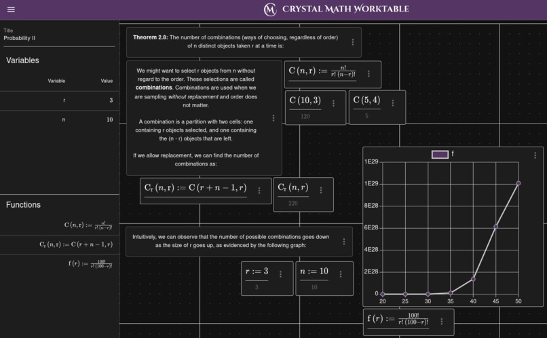Click the Variables section heading
The width and height of the screenshot is (547, 338).
click(22, 60)
